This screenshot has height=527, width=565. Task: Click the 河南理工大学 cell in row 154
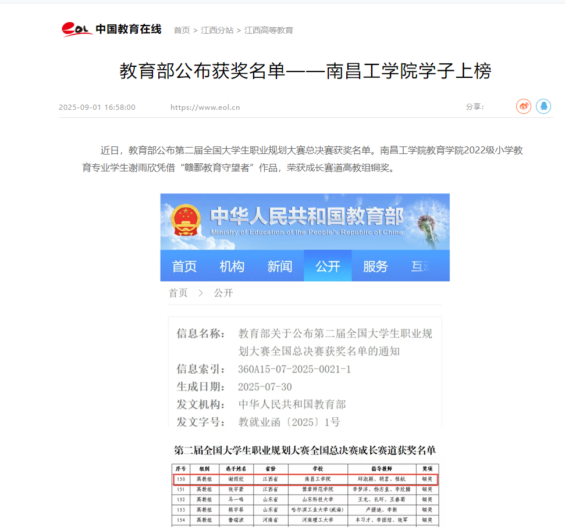pyautogui.click(x=318, y=520)
